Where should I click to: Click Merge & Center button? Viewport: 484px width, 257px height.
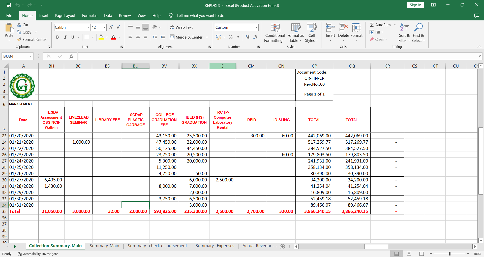click(186, 37)
